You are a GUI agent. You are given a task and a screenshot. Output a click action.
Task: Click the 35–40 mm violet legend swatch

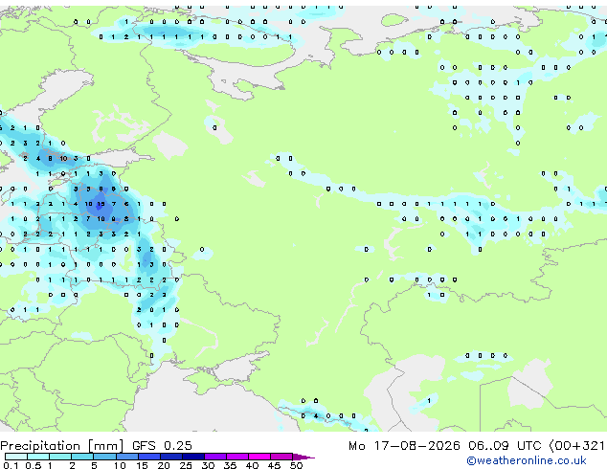237,457
